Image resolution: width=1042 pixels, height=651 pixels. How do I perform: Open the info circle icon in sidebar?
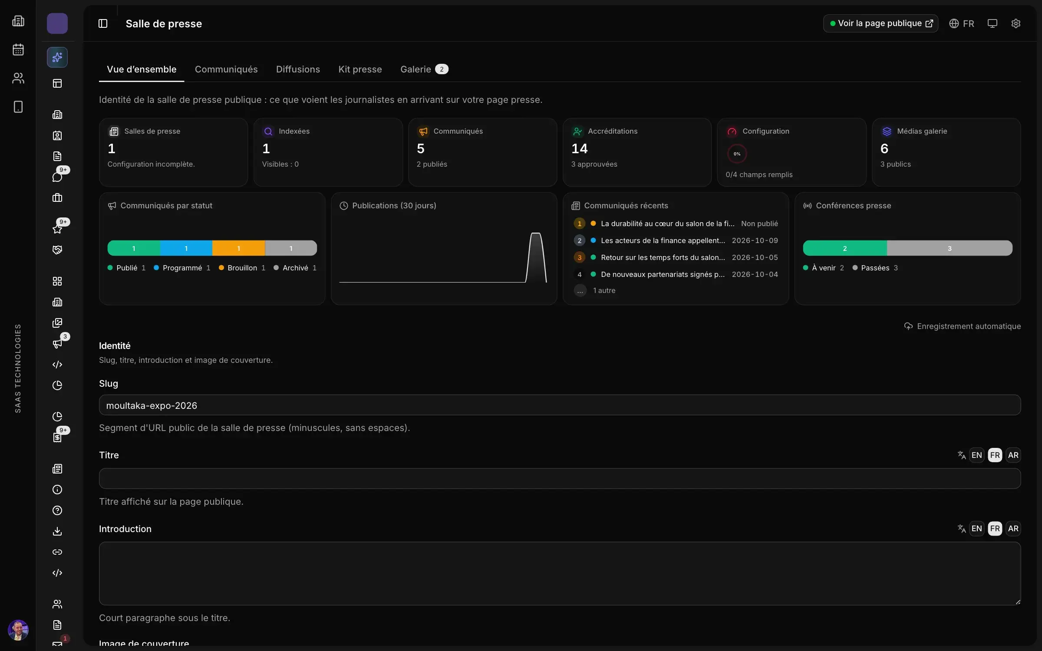(57, 490)
